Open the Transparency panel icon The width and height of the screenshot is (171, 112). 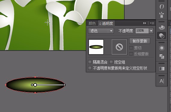tap(161, 36)
